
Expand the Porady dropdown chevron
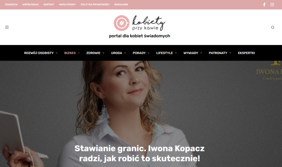pos(148,53)
